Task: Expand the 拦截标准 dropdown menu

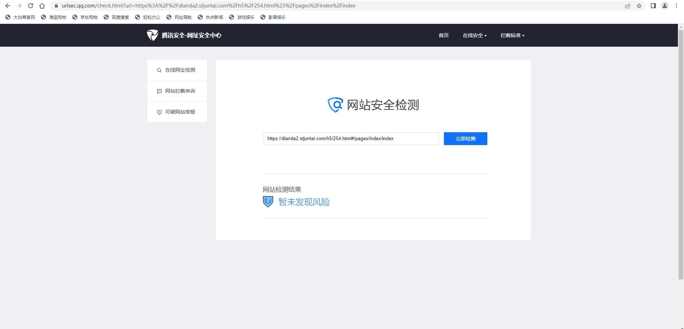Action: [512, 35]
